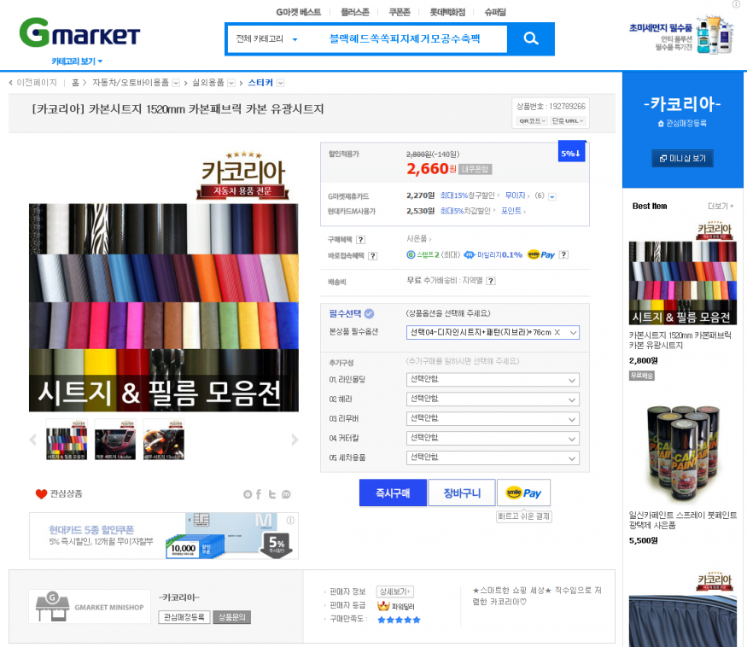
Task: Select first product thumbnail 시트지 & 필름 모음전
Action: (x=67, y=440)
